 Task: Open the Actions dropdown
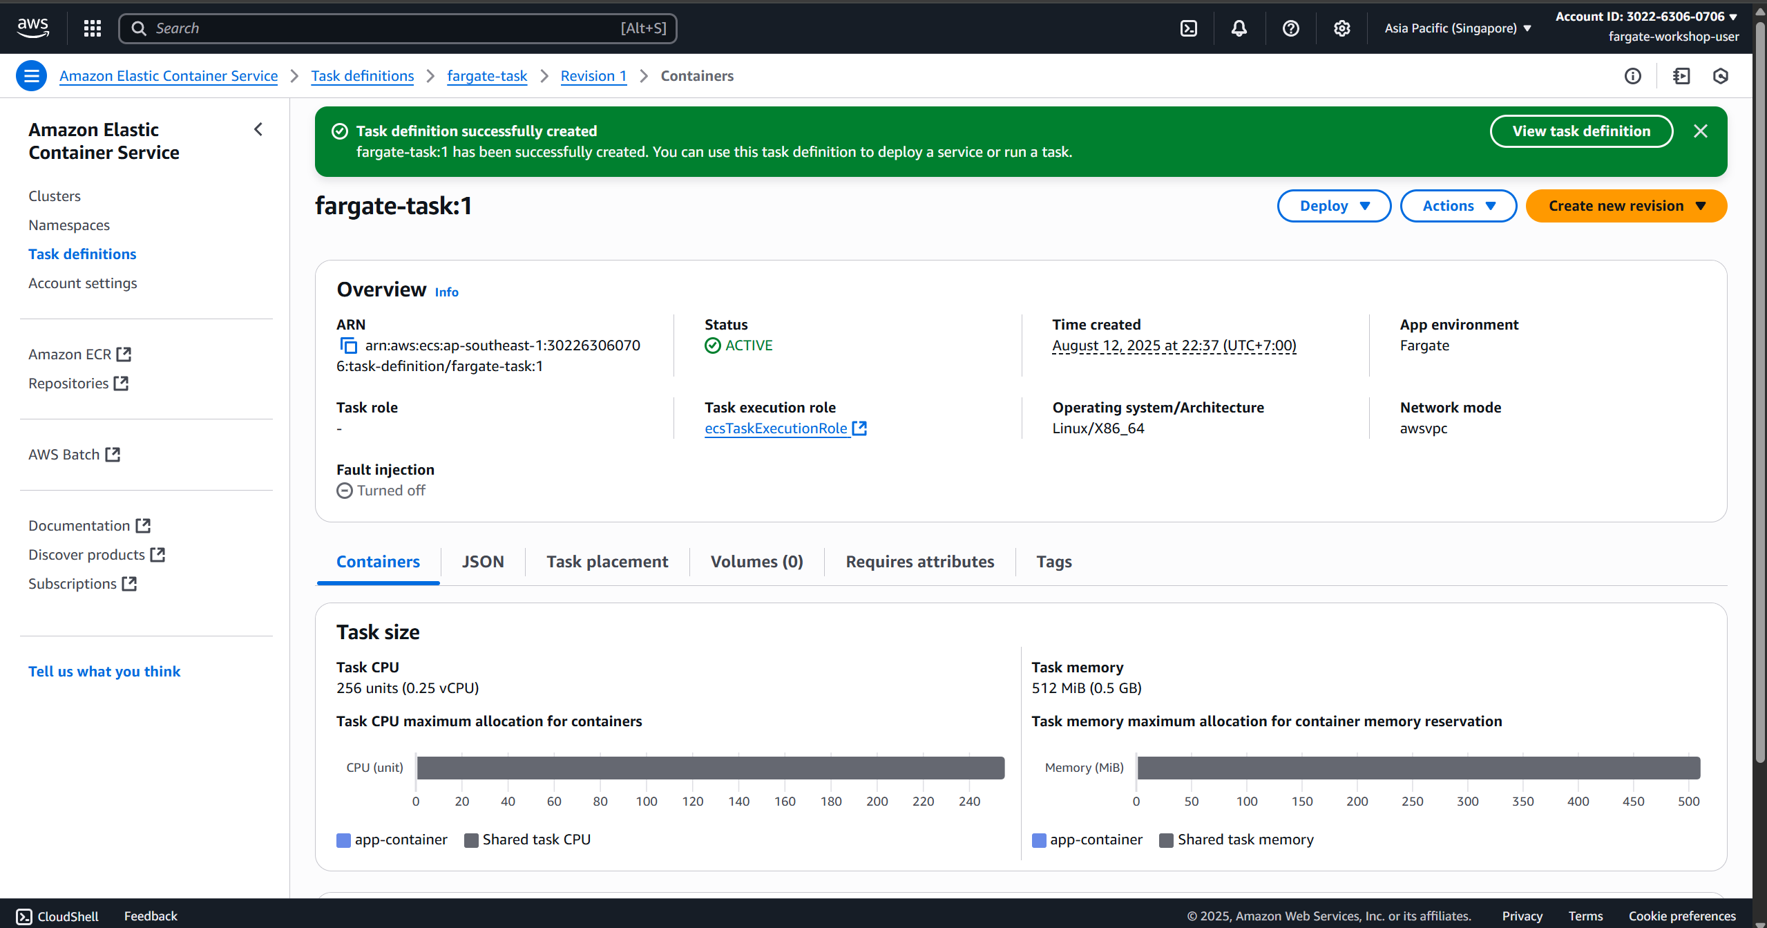[1458, 206]
